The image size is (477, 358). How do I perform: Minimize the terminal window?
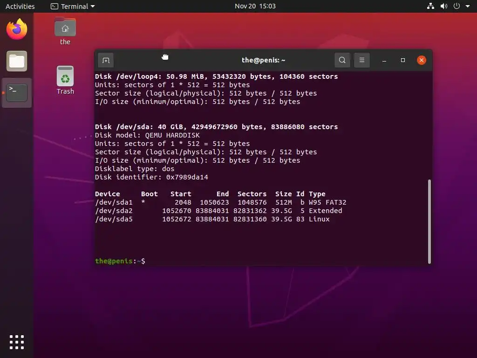pyautogui.click(x=384, y=60)
